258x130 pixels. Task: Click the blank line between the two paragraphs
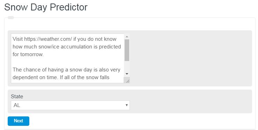(67, 62)
